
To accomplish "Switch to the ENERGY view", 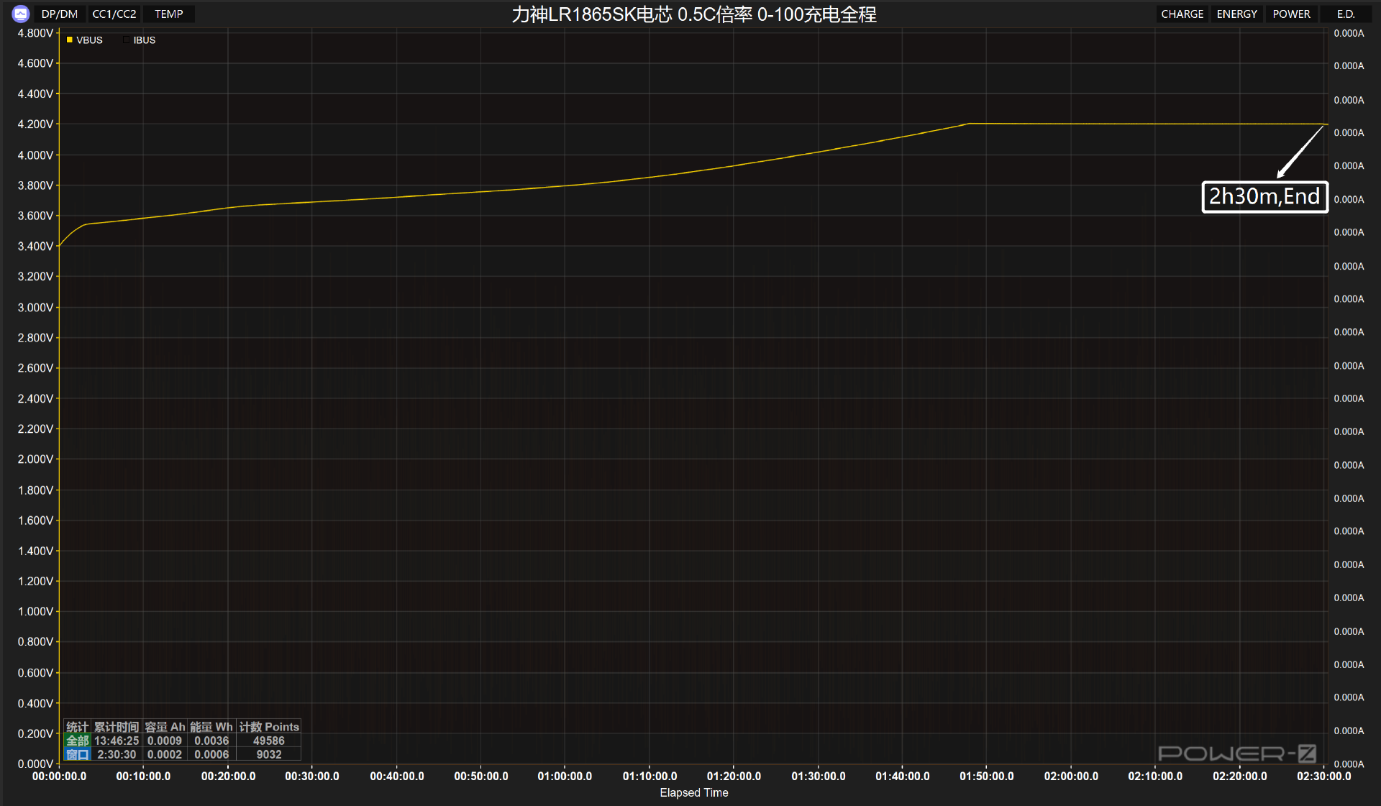I will pos(1236,14).
